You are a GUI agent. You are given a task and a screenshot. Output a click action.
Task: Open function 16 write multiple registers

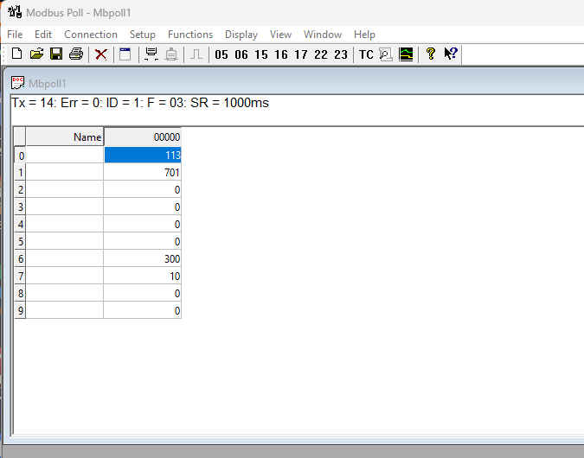coord(281,54)
